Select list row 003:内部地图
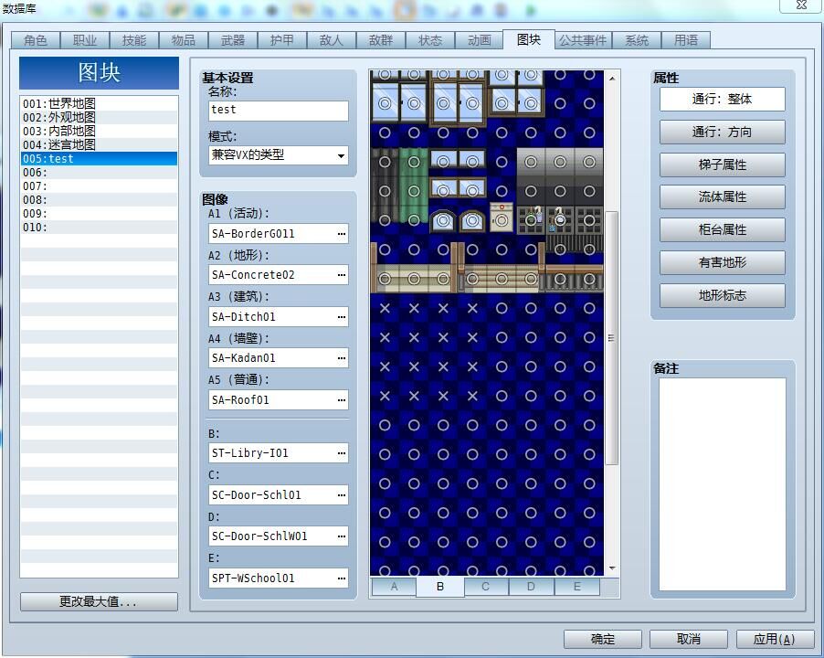Screen dimensions: 824x658 99,131
